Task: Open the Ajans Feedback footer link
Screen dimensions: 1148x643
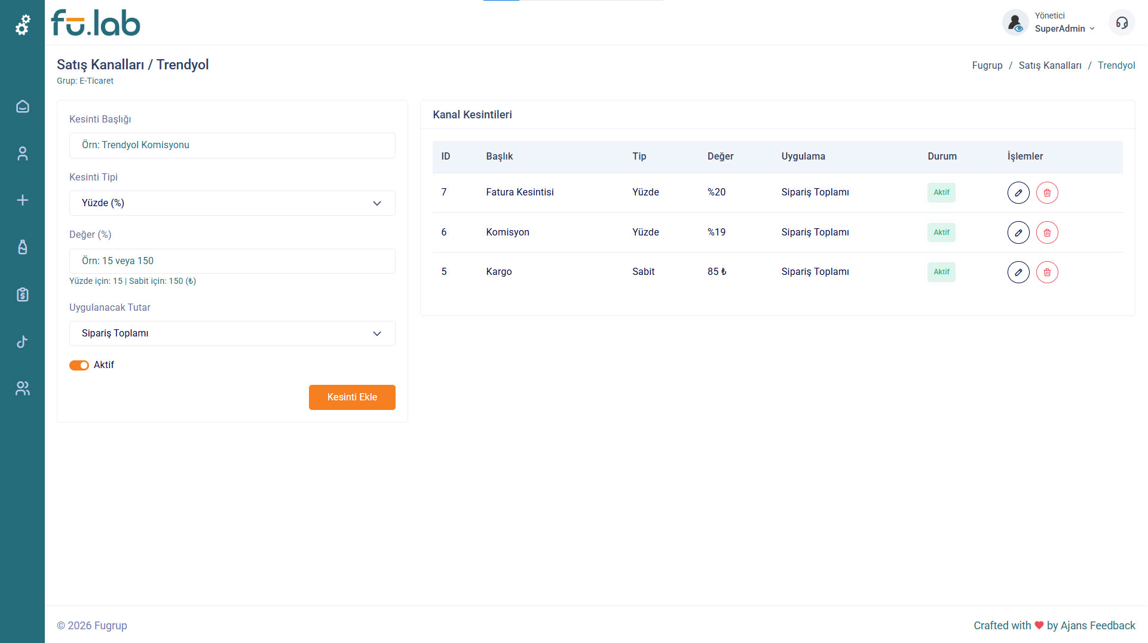Action: point(1098,626)
